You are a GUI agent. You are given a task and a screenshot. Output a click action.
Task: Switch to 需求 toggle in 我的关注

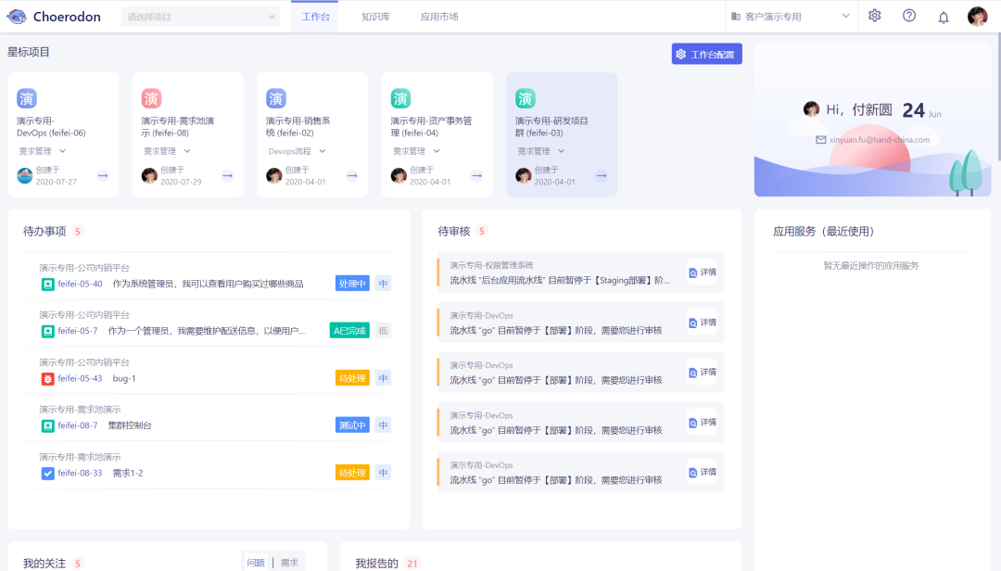pos(289,563)
